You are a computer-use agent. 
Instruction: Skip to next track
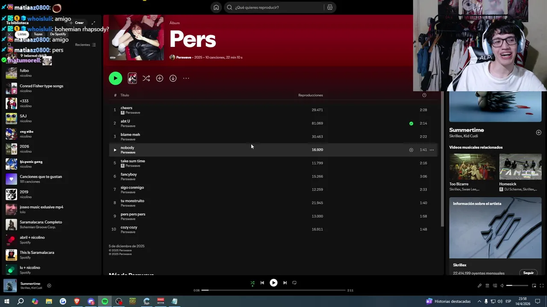285,283
